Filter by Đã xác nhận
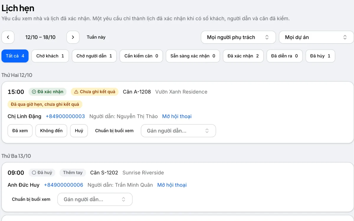The width and height of the screenshot is (354, 221). tap(243, 56)
